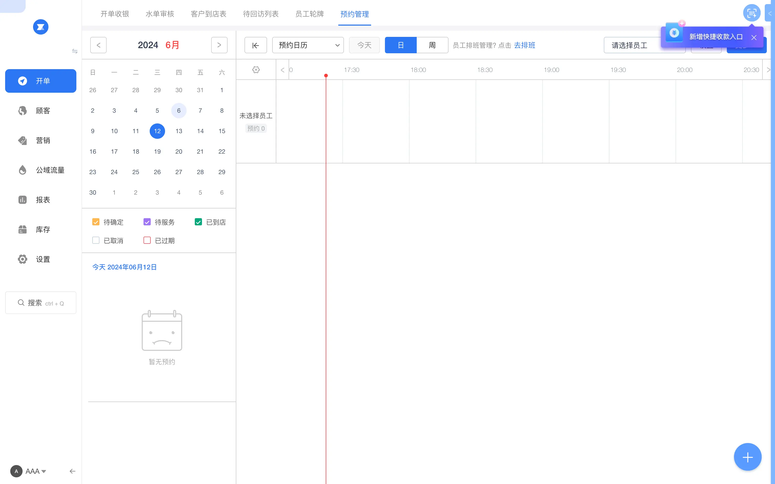Uncheck the 待确定 status checkbox

[96, 222]
